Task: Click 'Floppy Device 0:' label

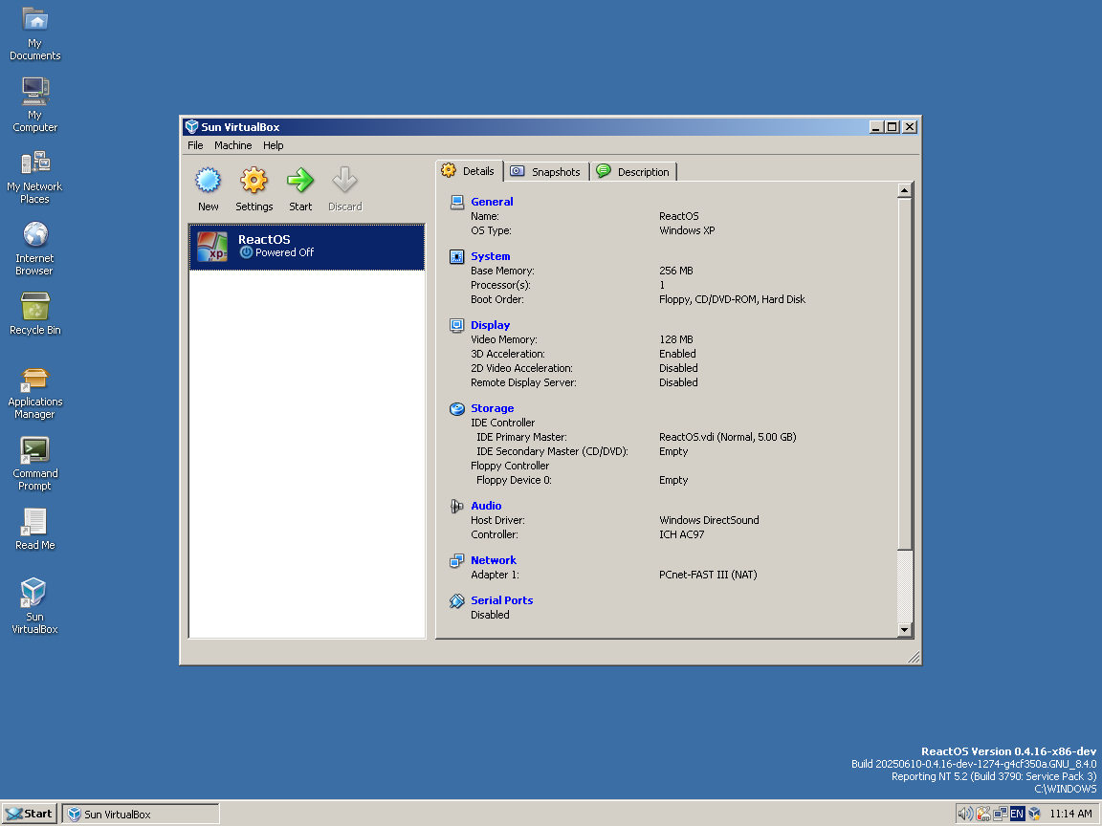Action: 514,481
